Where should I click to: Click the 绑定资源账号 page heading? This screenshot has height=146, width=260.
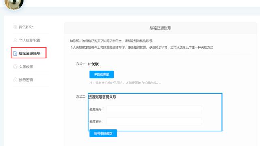pyautogui.click(x=160, y=28)
